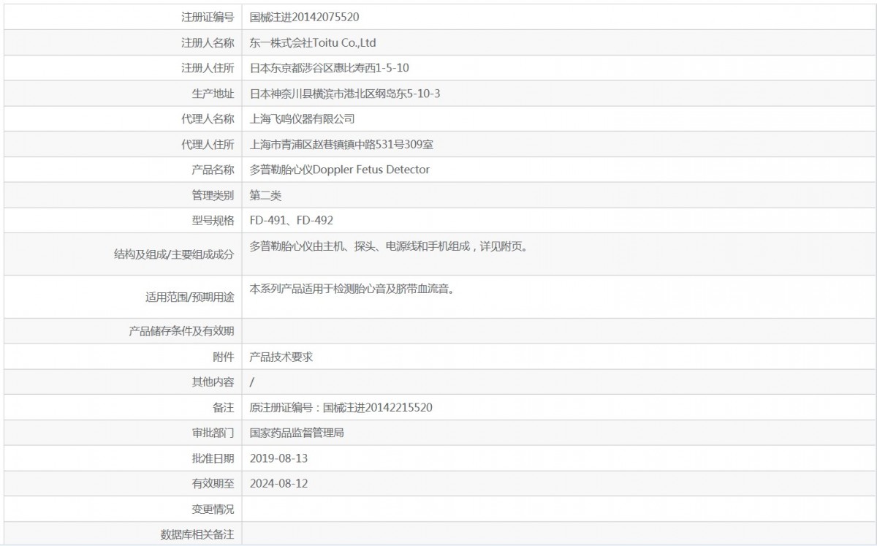Select attachment value 产品技术要求
This screenshot has height=546, width=877.
(281, 357)
